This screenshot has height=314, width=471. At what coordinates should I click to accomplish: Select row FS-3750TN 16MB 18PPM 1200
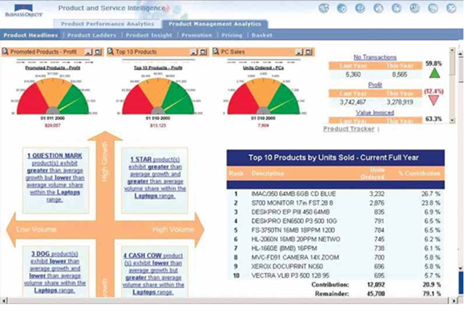click(x=336, y=230)
